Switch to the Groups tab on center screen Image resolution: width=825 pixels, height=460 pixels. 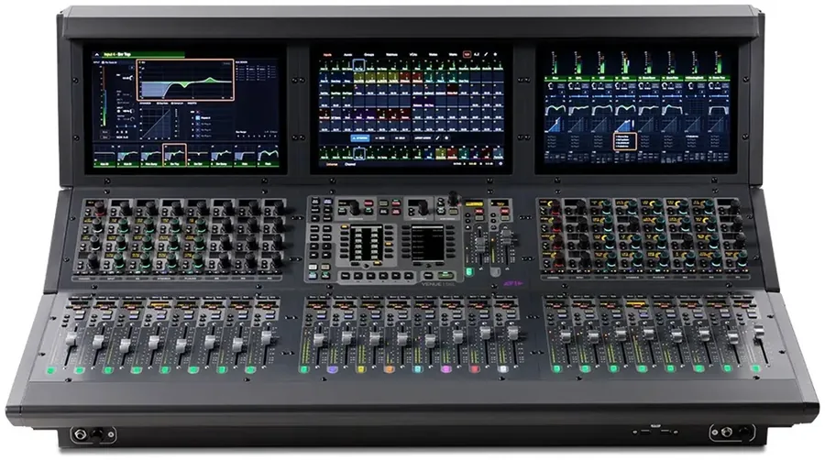369,55
